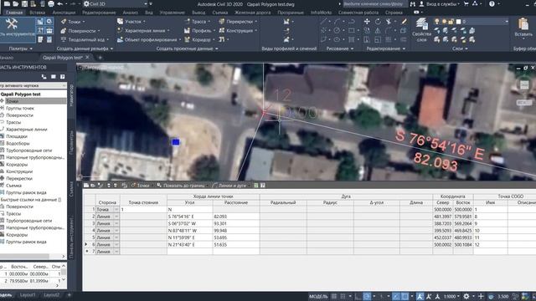Open the workspace settings gear in status bar

click(x=466, y=296)
